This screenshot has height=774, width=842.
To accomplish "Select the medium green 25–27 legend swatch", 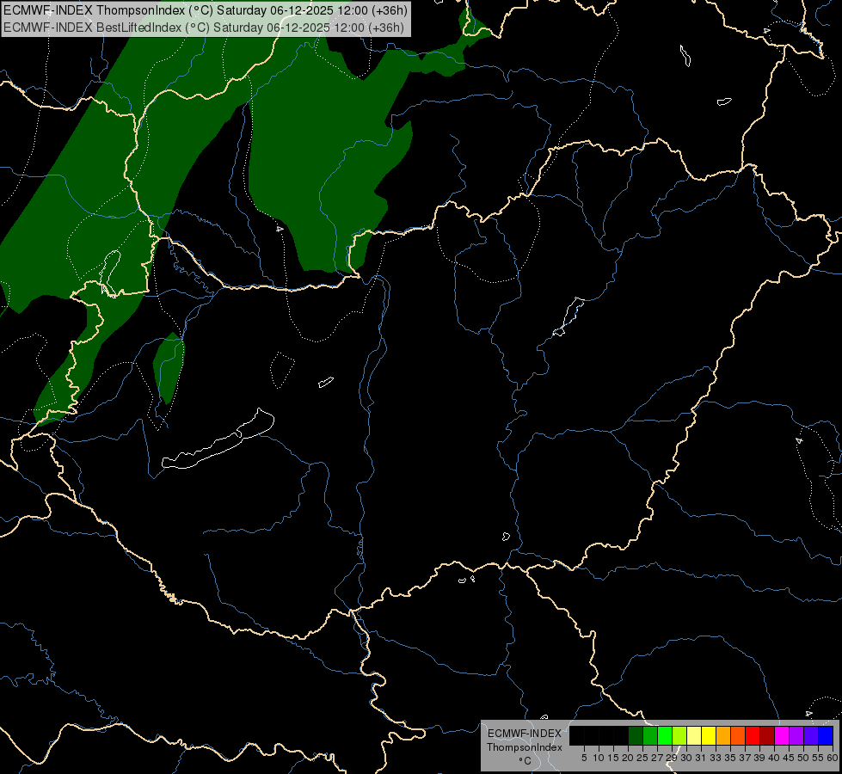I will [650, 735].
